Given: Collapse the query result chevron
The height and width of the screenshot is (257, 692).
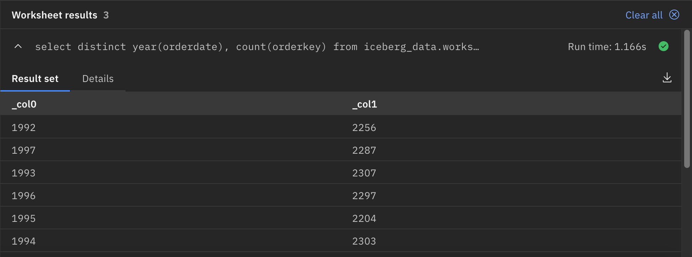Looking at the screenshot, I should tap(18, 47).
